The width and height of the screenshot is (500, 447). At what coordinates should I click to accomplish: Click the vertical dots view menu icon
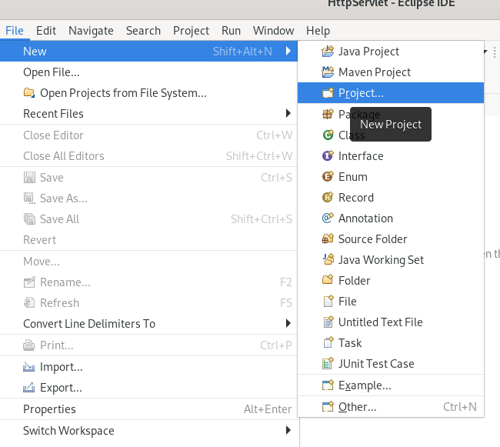pyautogui.click(x=495, y=52)
